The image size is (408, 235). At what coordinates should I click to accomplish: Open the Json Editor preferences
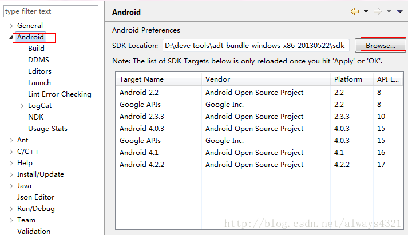tap(35, 197)
